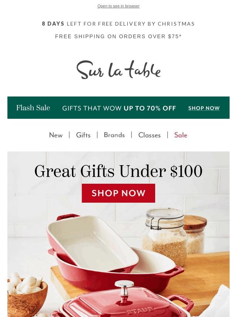Open the 'Open to see in browser' link
Image resolution: width=237 pixels, height=317 pixels.
[118, 6]
